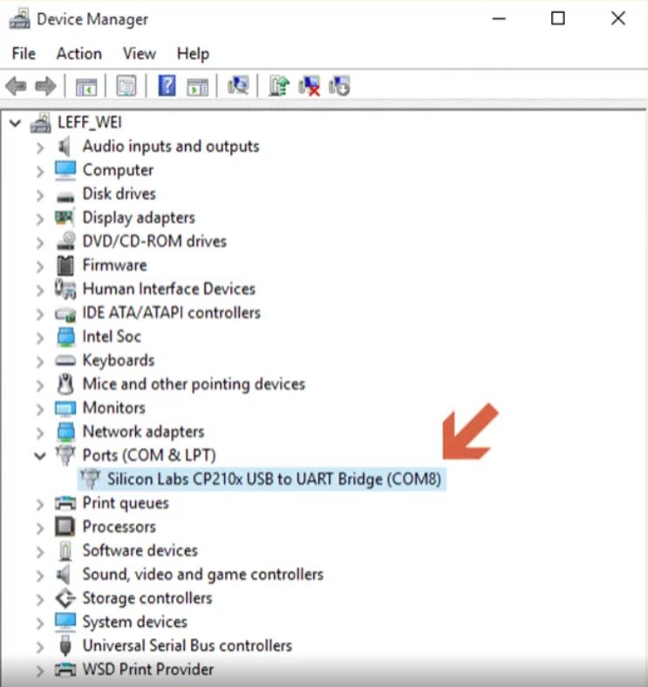Select 'Processors' text label
This screenshot has height=687, width=648.
point(119,527)
